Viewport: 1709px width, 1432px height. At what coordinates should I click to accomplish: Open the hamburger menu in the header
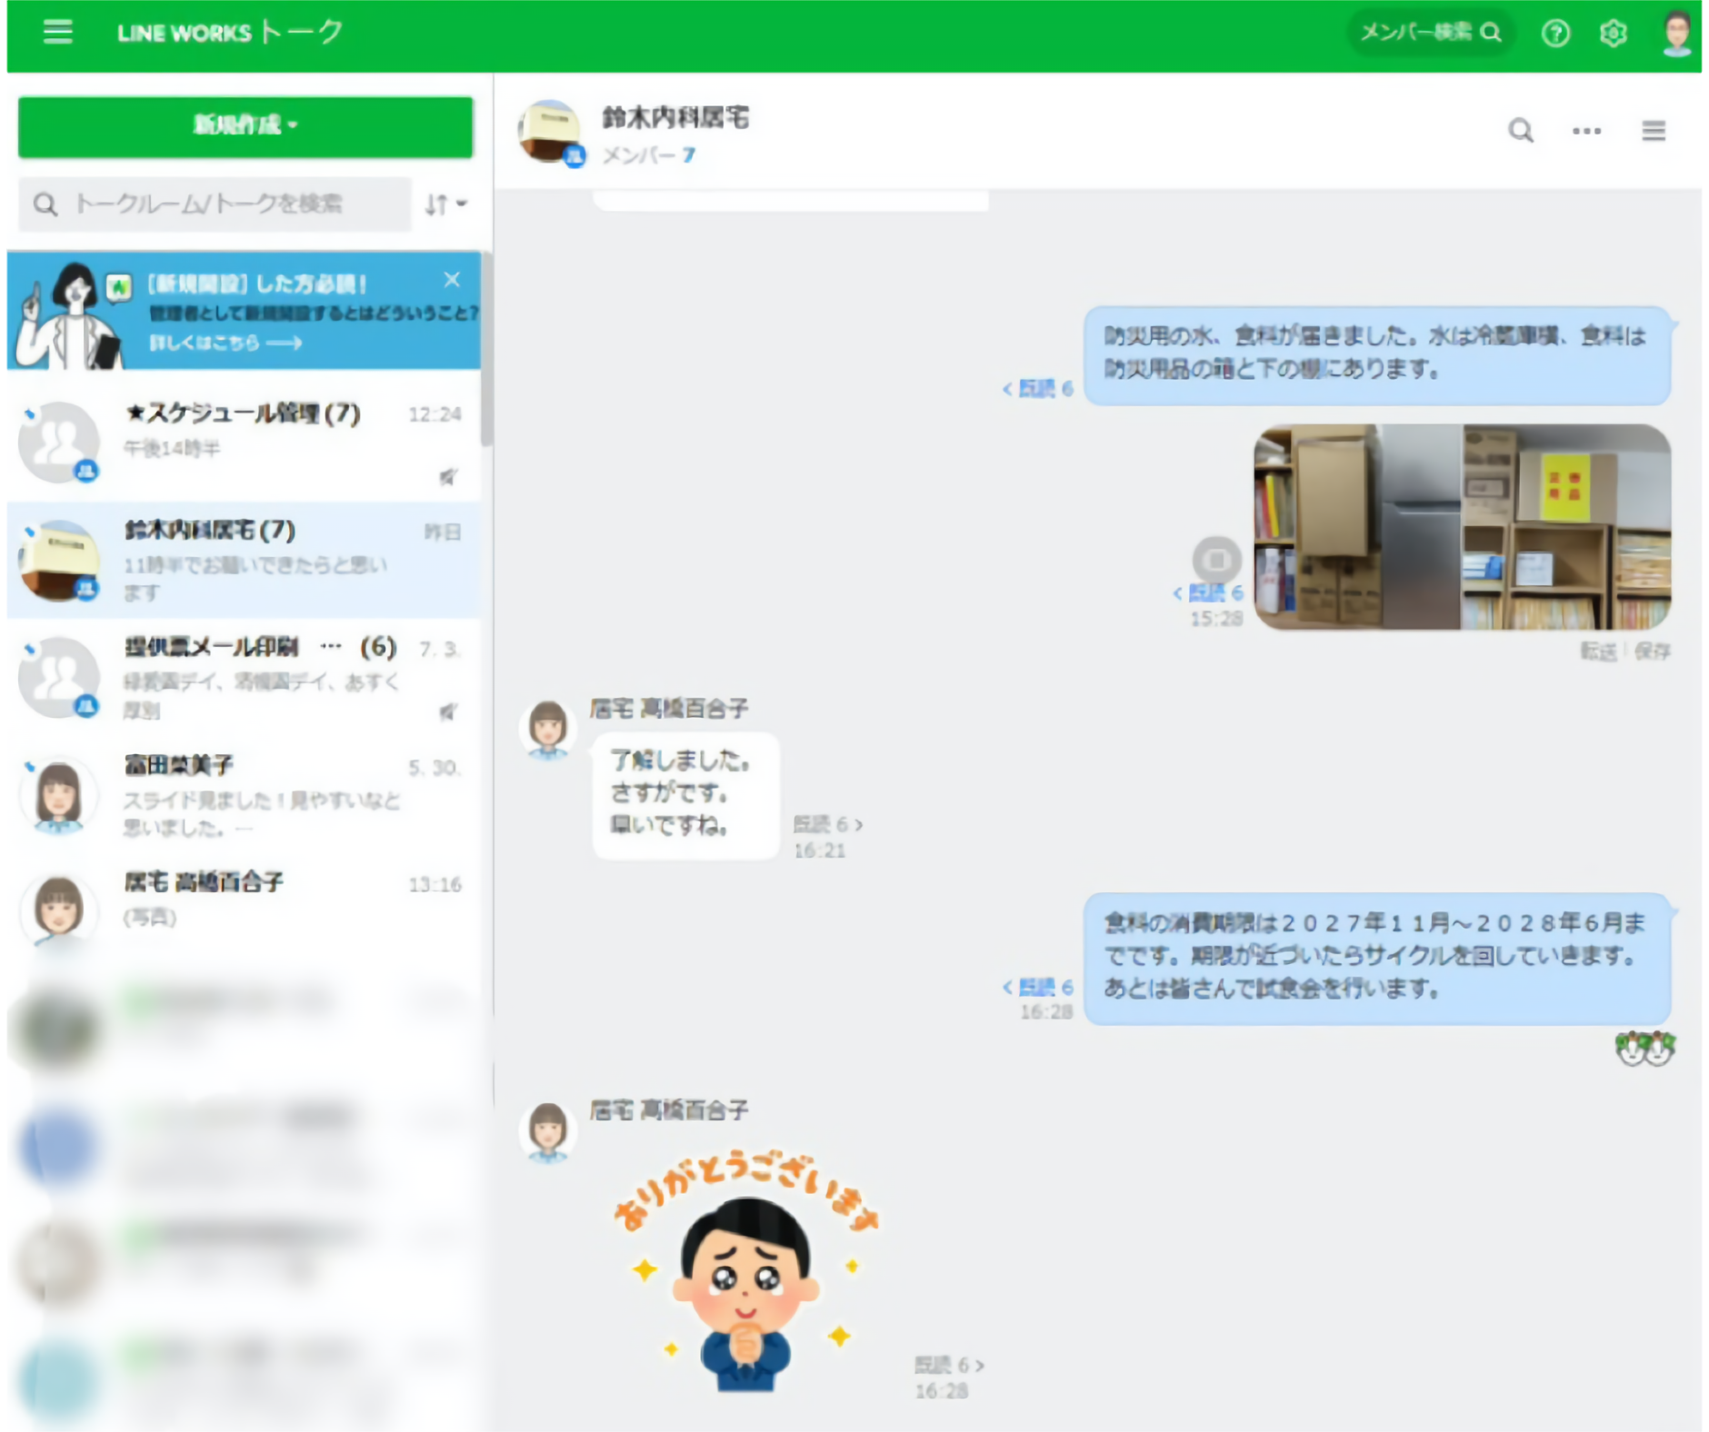(57, 32)
